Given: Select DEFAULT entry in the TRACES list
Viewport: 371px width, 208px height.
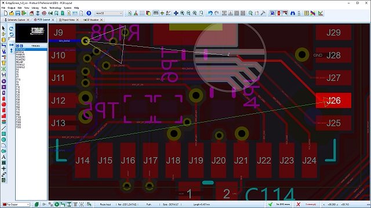Looking at the screenshot, I should pyautogui.click(x=31, y=50).
